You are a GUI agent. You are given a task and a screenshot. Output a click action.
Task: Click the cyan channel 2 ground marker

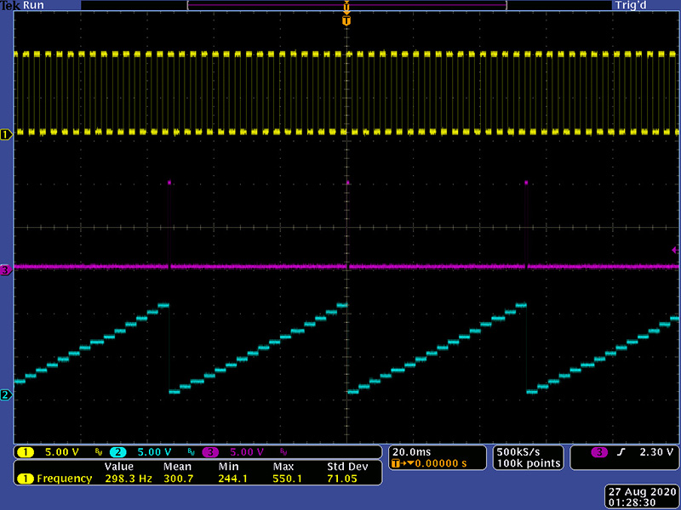(x=5, y=395)
